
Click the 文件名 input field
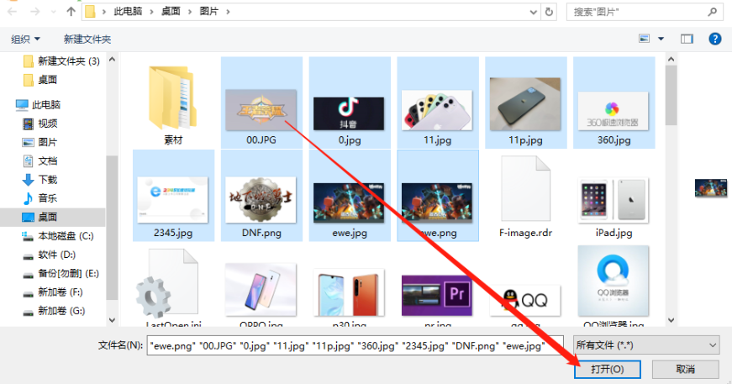[355, 345]
